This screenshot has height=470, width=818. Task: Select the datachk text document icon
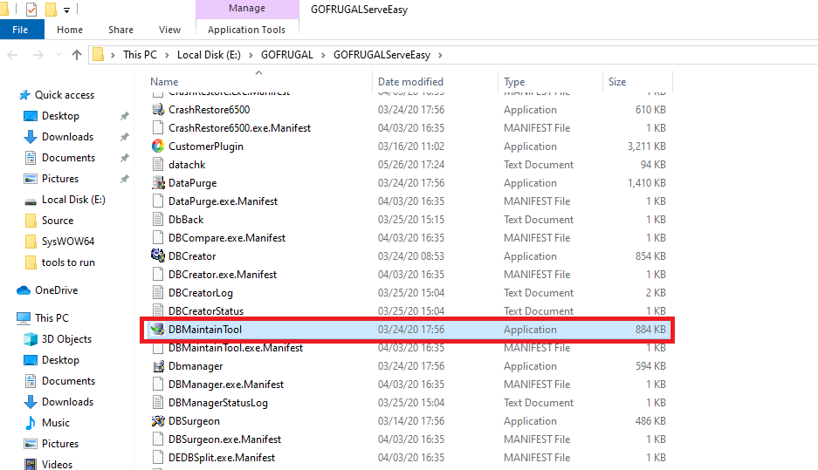click(x=158, y=165)
